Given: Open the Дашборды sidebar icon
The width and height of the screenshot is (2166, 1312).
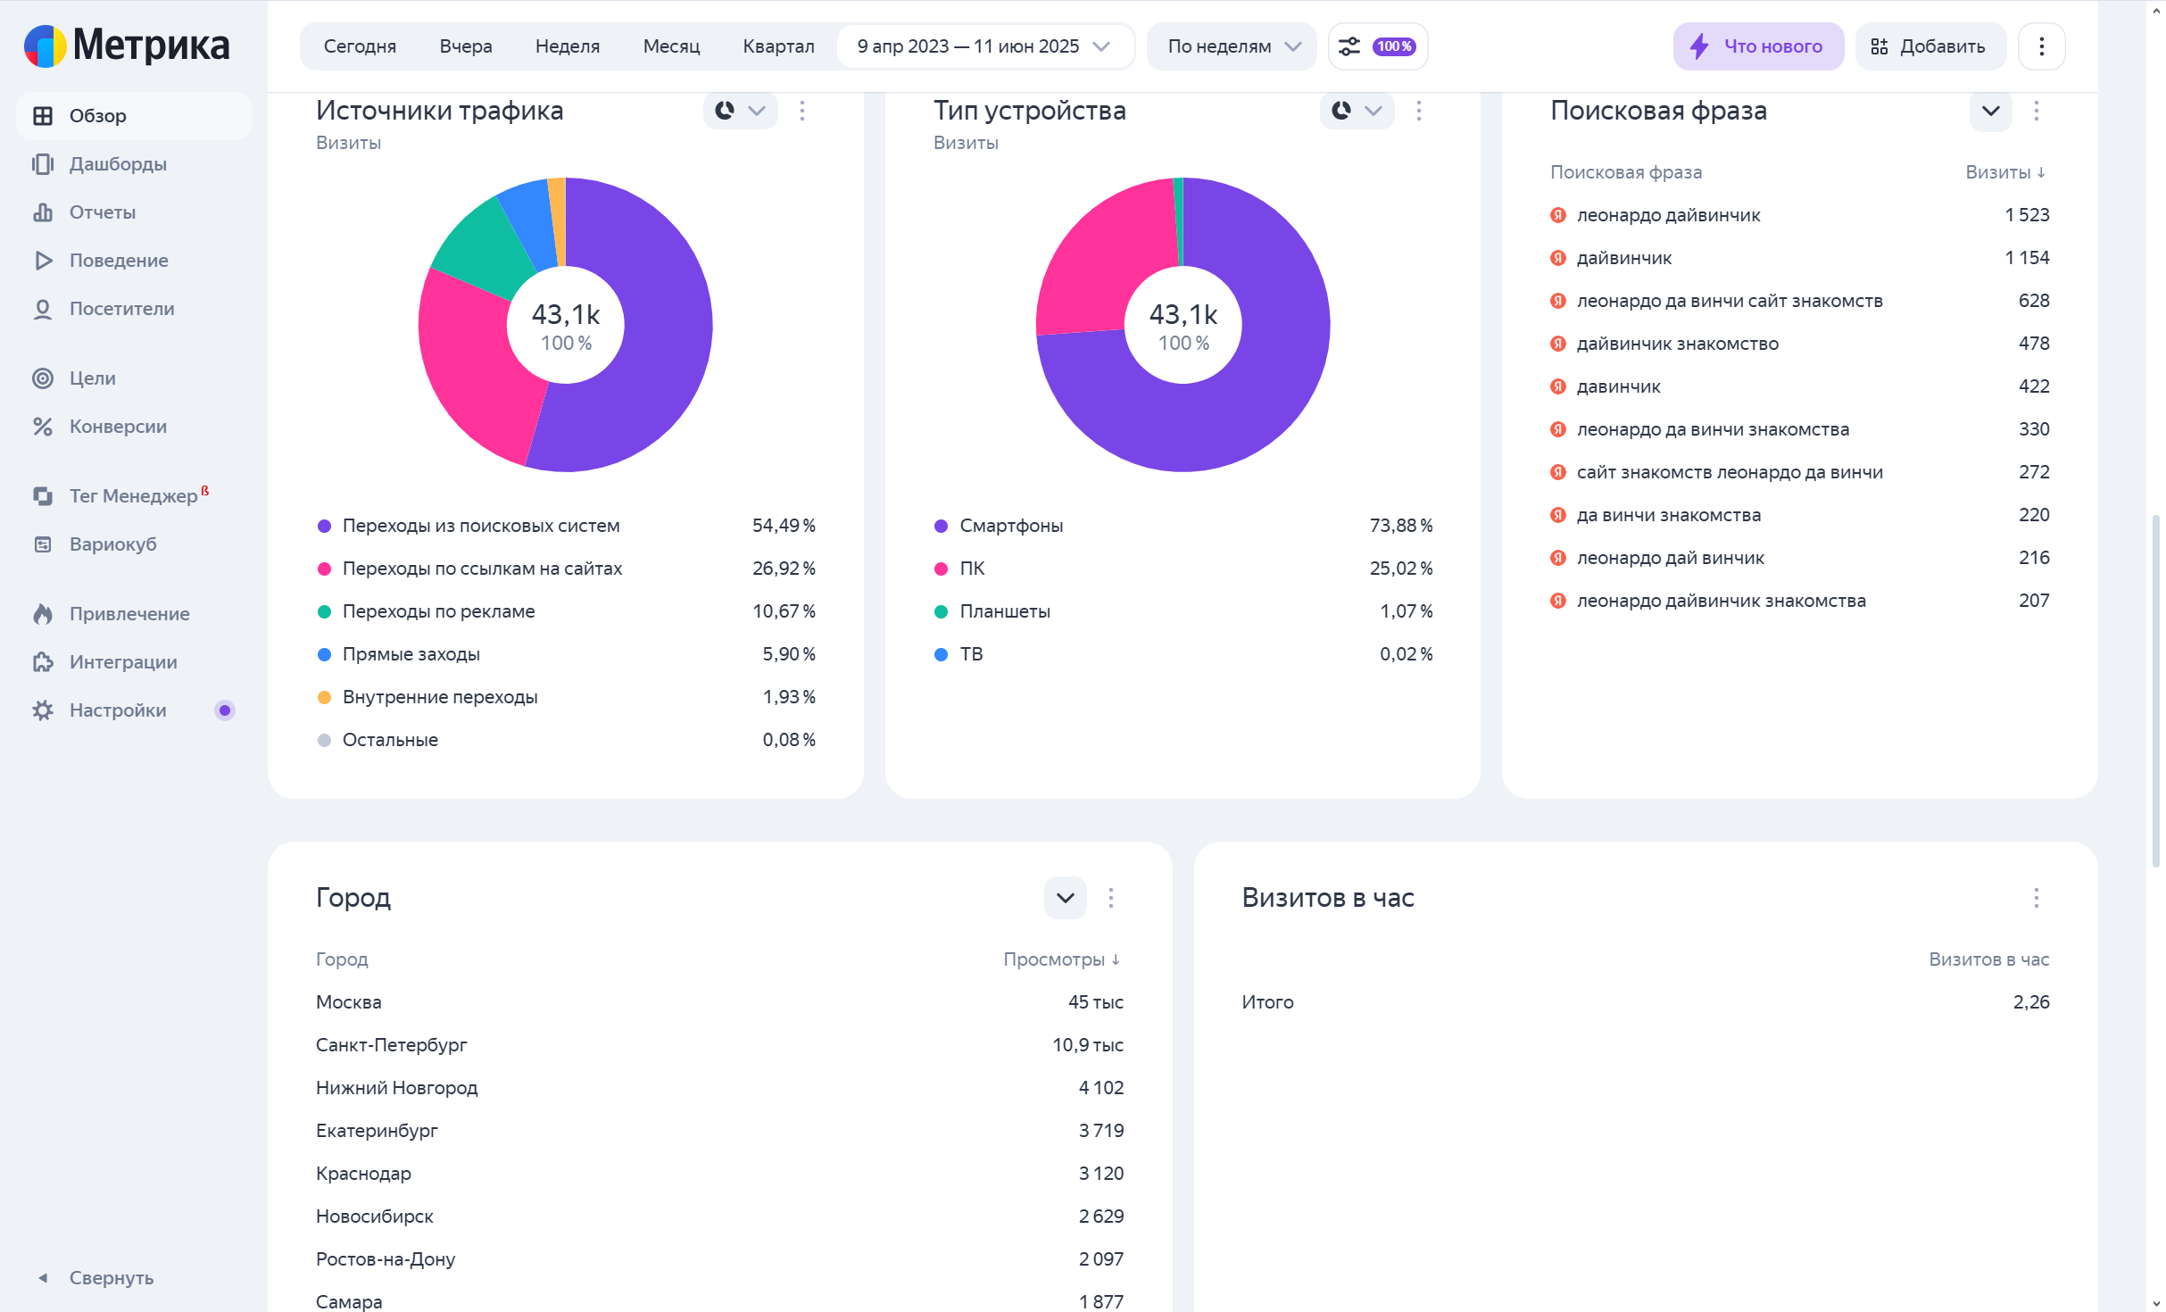Looking at the screenshot, I should point(42,164).
